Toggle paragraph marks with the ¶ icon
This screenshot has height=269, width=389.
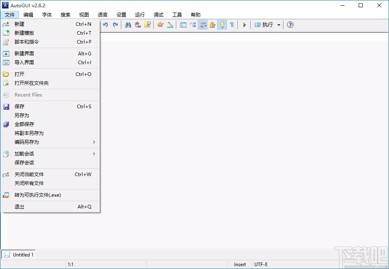(231, 25)
